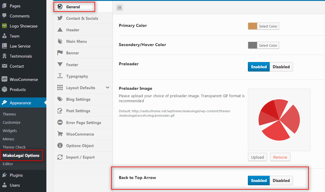Click the gray Secondery/Hover Color swatch

[253, 45]
